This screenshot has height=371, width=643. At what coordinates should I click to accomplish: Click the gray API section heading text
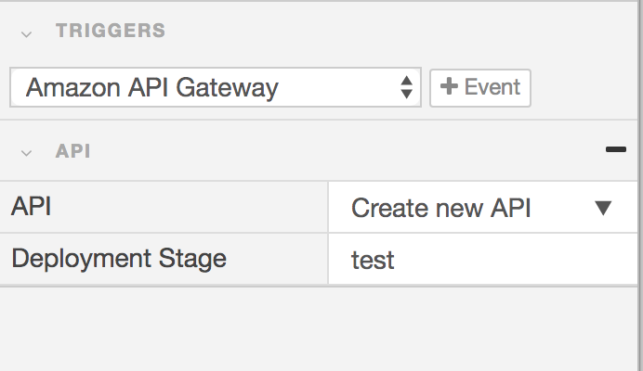73,151
